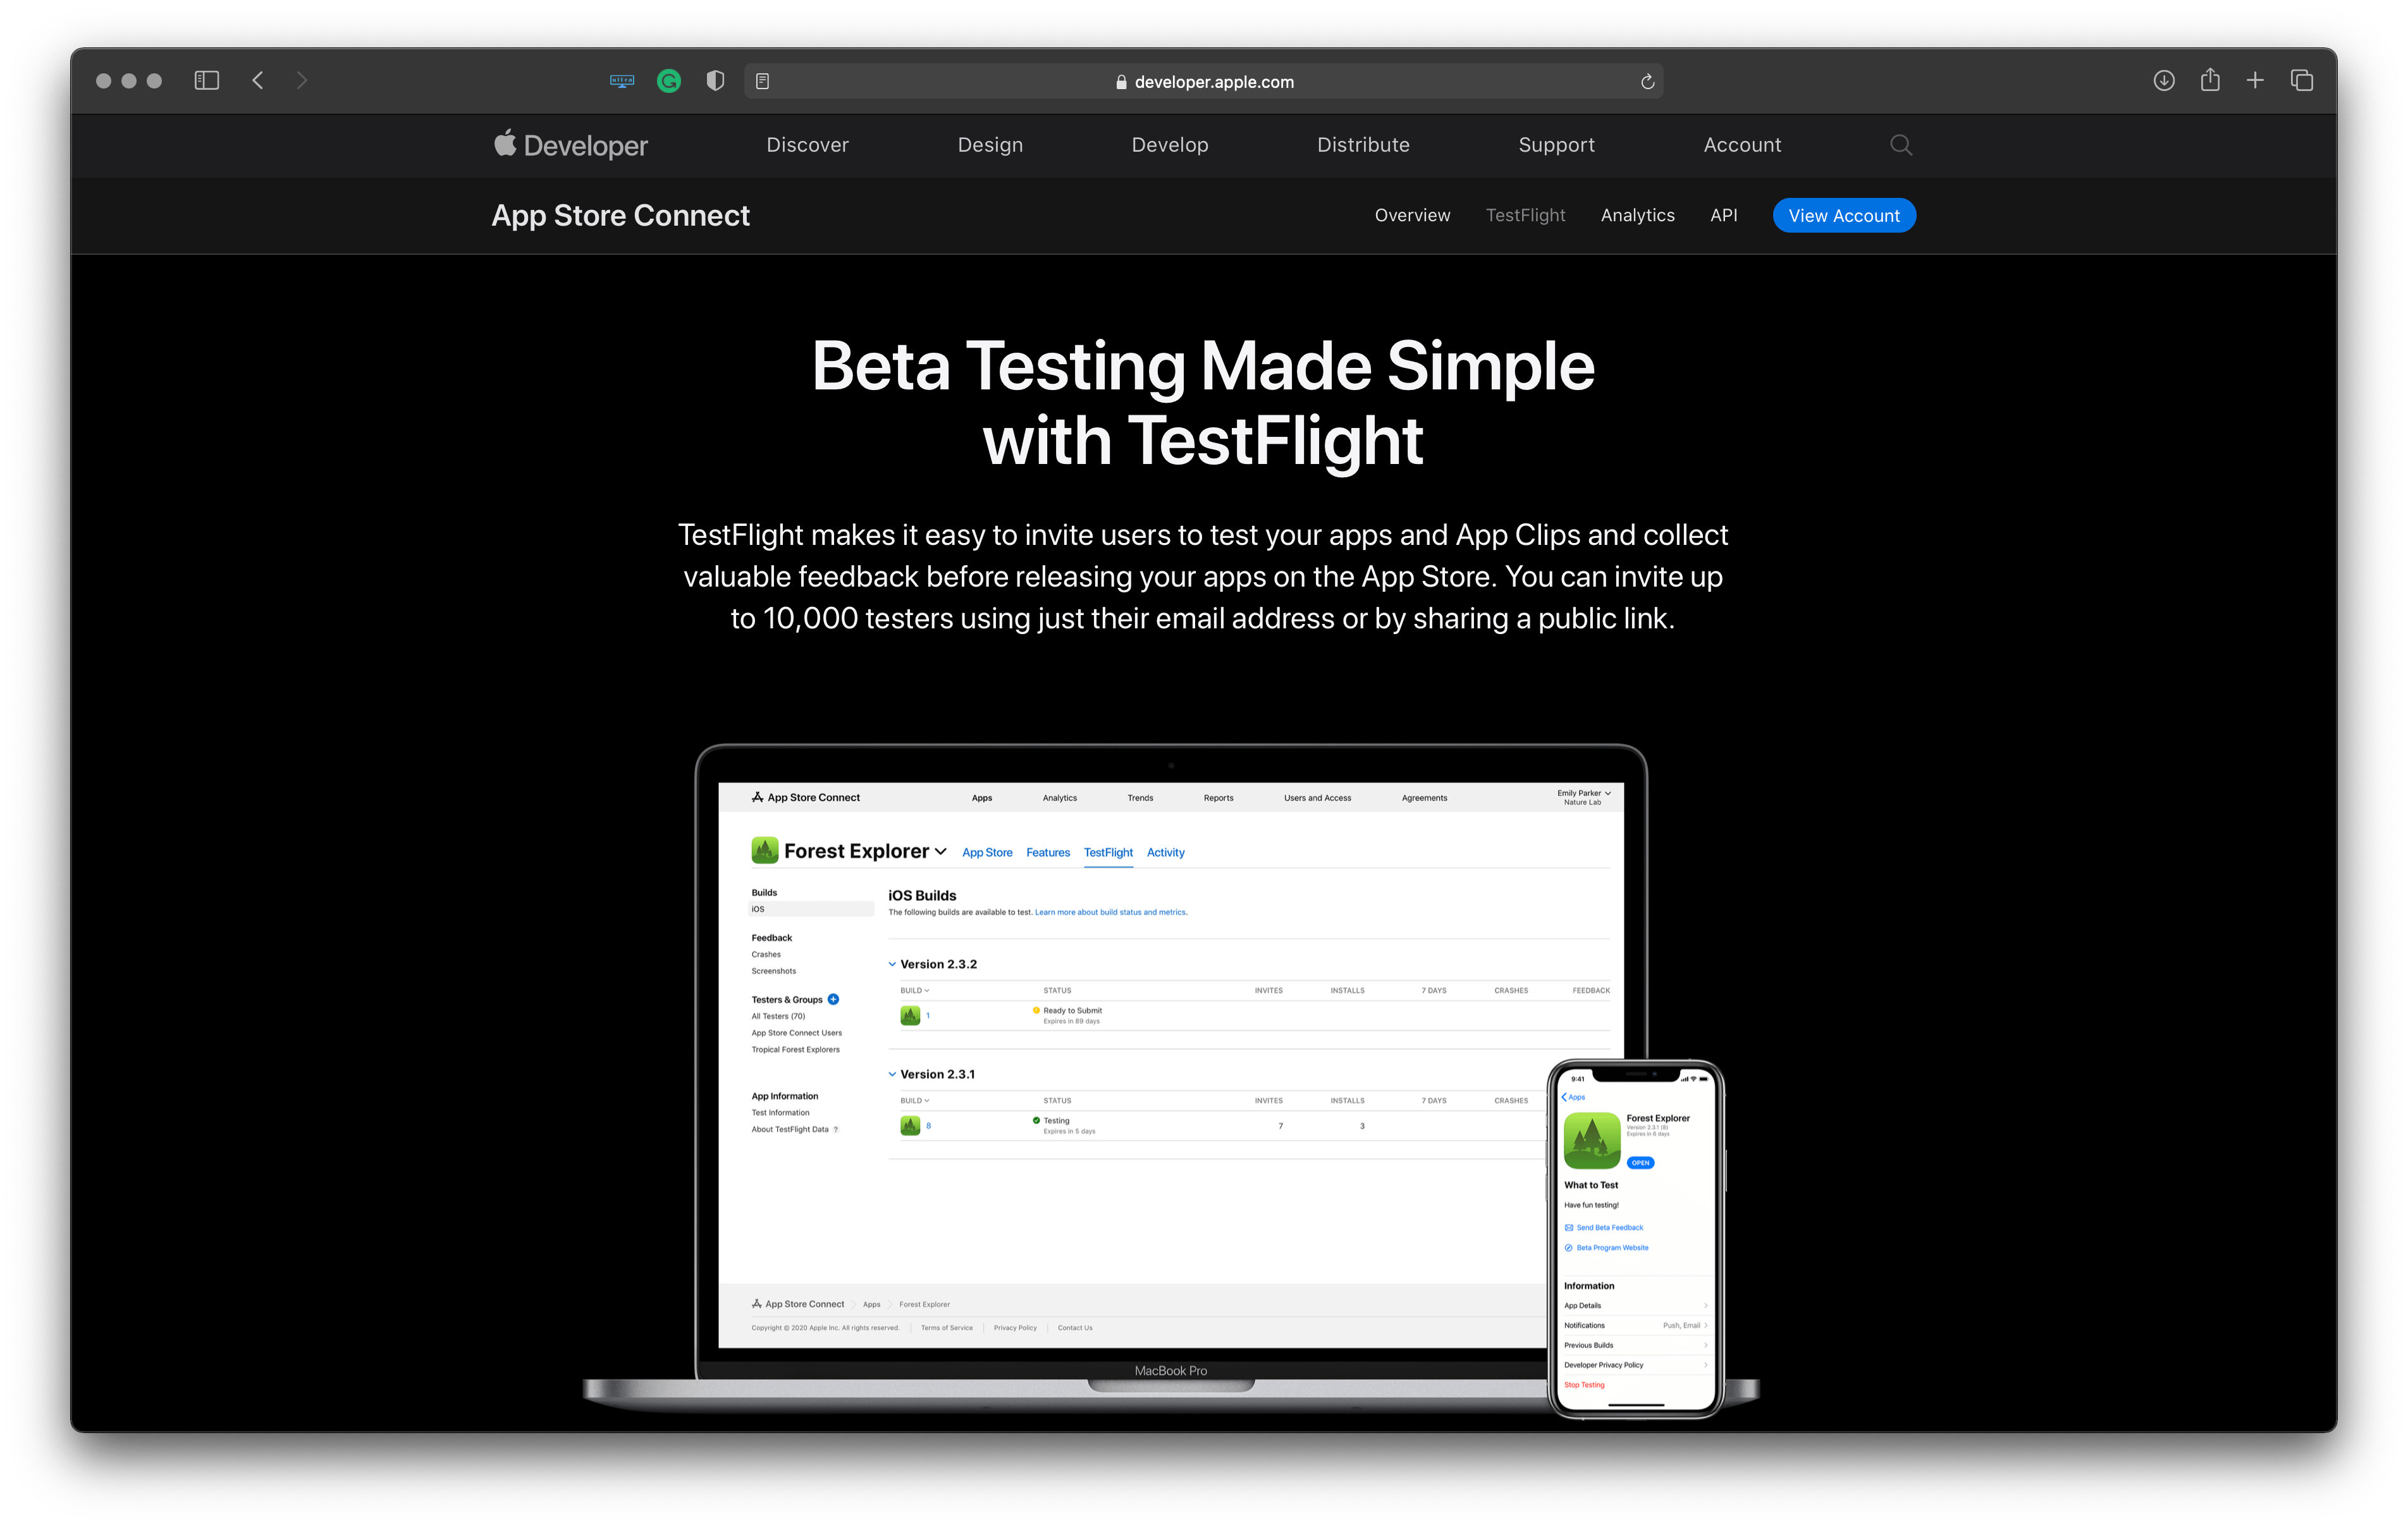
Task: Click the OPEN button on the iPhone
Action: pyautogui.click(x=1640, y=1162)
